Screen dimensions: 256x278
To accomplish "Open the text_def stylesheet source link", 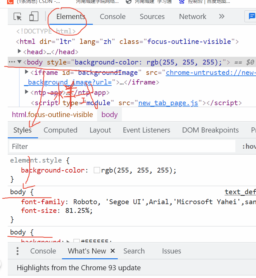I will tap(240, 192).
